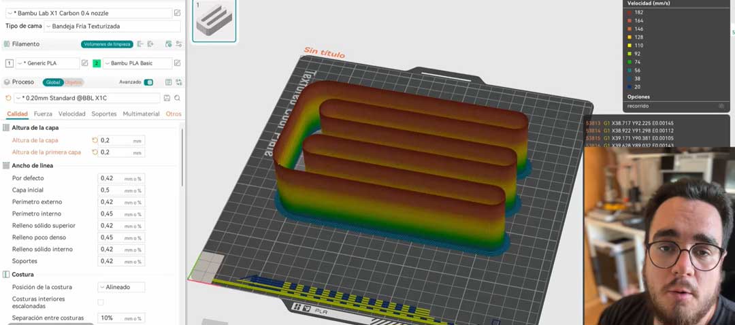Reset Altura de la primera capa value
The width and height of the screenshot is (735, 325).
coord(95,152)
